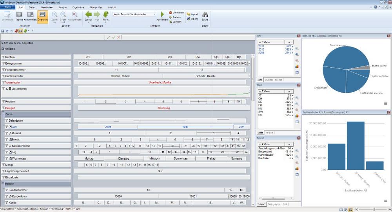
Task: Click Definieren in the Anfragen group
Action: pyautogui.click(x=176, y=13)
